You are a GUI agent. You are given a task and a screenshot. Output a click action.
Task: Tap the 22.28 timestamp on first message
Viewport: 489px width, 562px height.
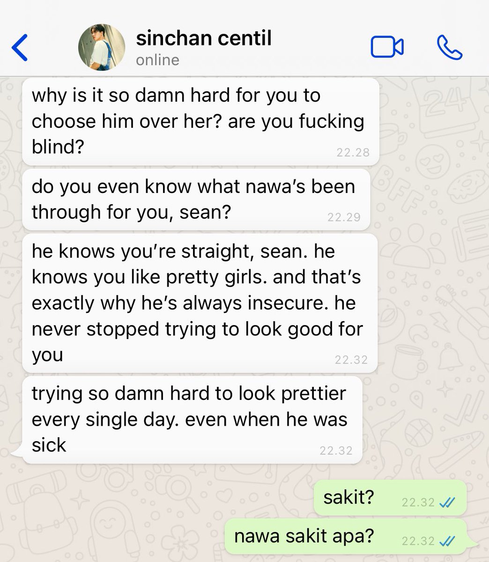pos(353,152)
